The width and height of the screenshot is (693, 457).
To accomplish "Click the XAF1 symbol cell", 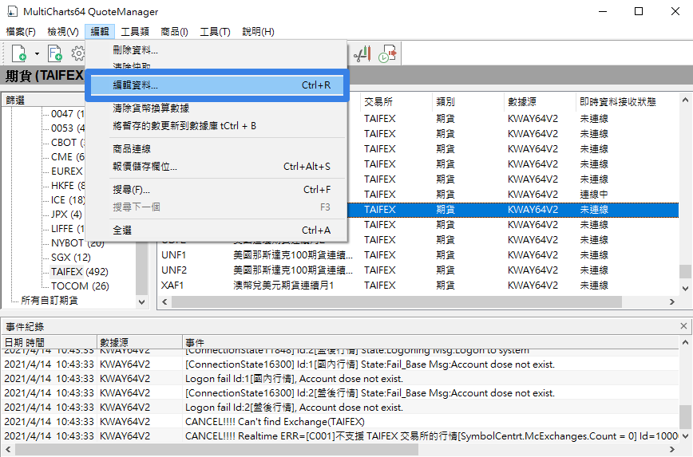I will point(172,286).
